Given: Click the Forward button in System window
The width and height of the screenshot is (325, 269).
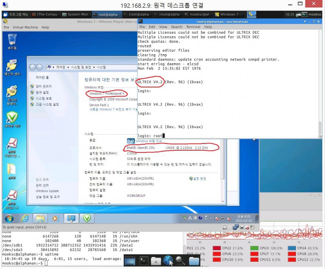Looking at the screenshot, I should [x=39, y=67].
